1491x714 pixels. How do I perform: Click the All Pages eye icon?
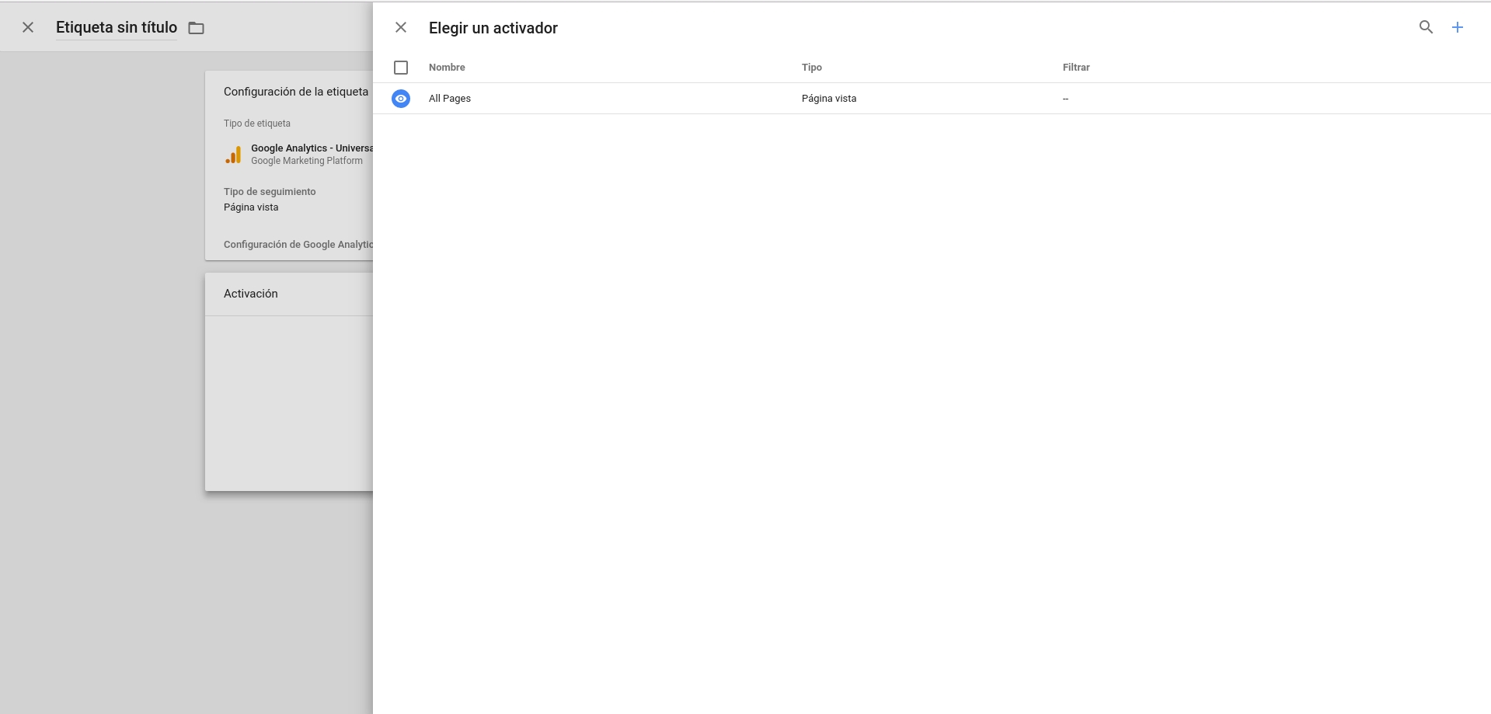coord(401,99)
